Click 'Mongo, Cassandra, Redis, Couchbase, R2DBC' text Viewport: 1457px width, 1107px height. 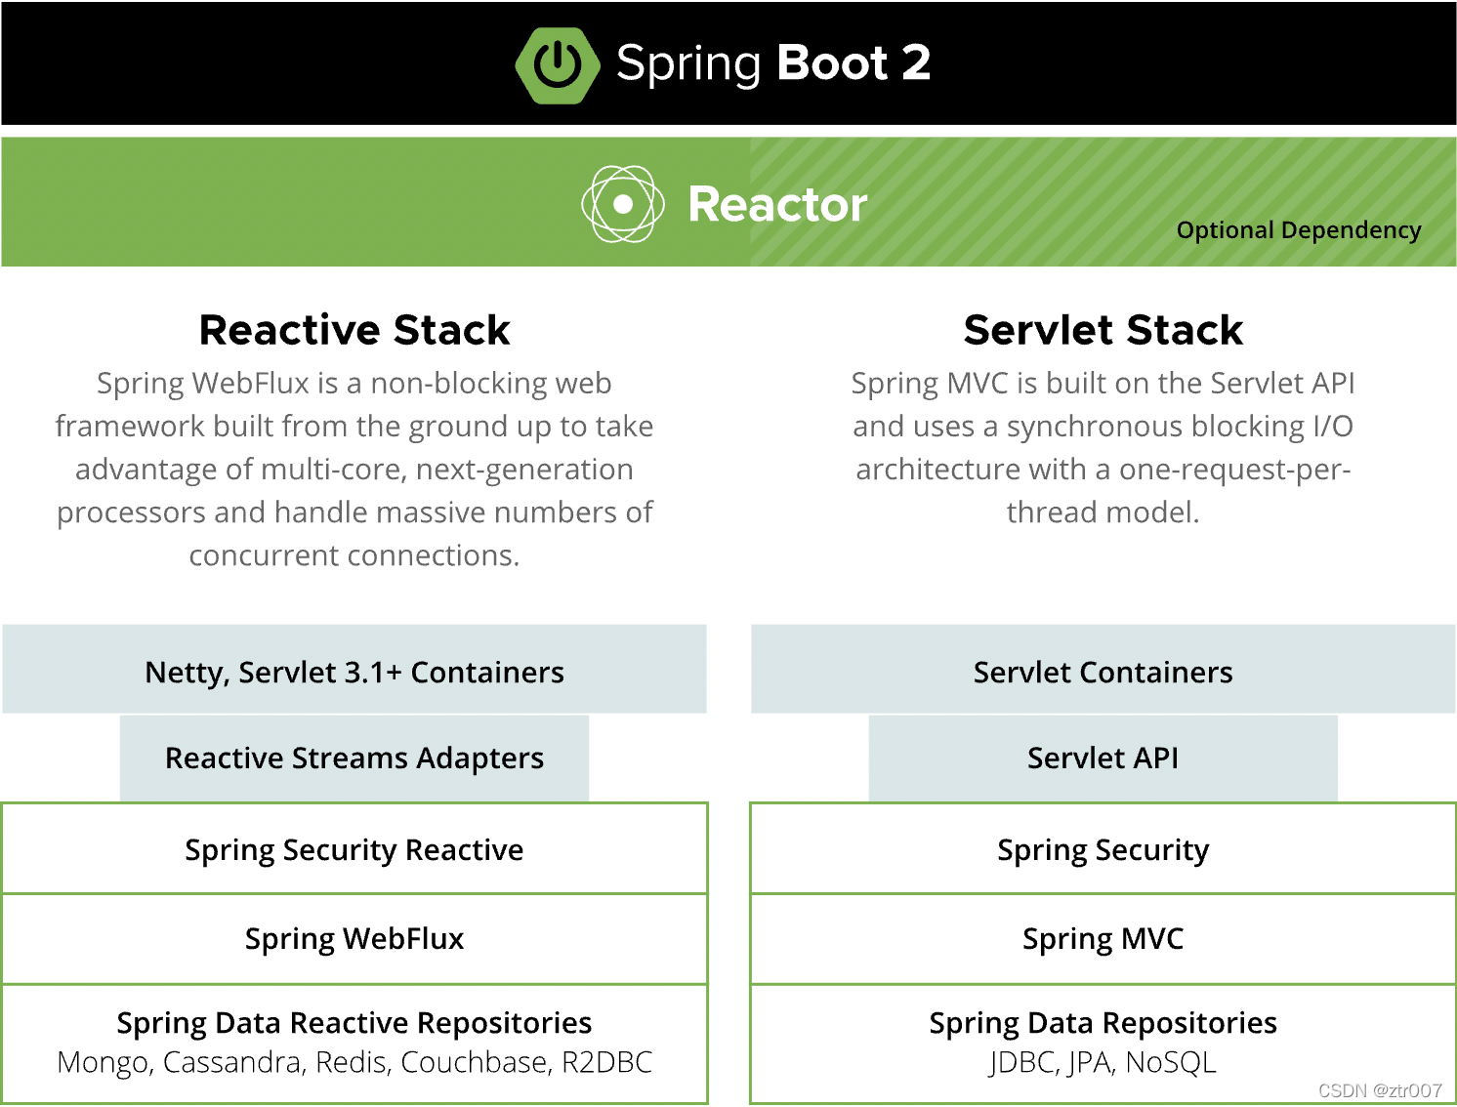(354, 1063)
